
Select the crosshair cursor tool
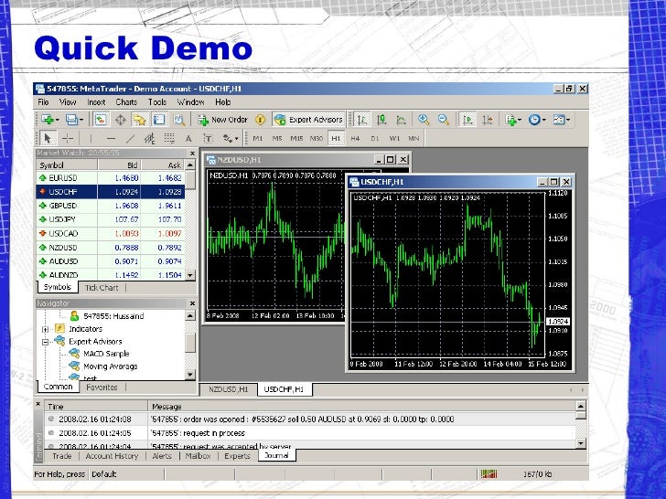click(x=68, y=138)
